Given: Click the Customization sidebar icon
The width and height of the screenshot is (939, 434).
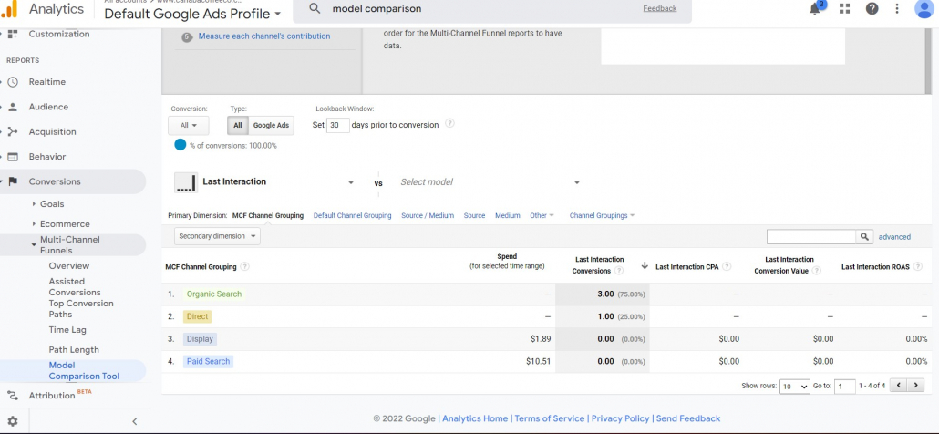Looking at the screenshot, I should pos(13,34).
